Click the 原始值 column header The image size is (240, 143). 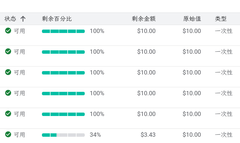(x=192, y=19)
